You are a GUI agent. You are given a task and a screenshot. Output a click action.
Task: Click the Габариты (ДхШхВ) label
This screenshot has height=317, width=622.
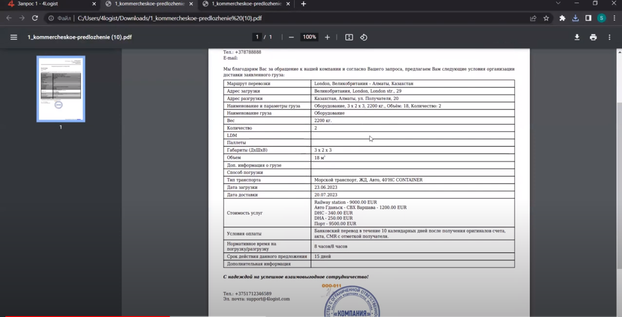tap(247, 150)
